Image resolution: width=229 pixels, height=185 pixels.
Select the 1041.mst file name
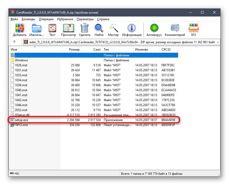click(x=21, y=95)
